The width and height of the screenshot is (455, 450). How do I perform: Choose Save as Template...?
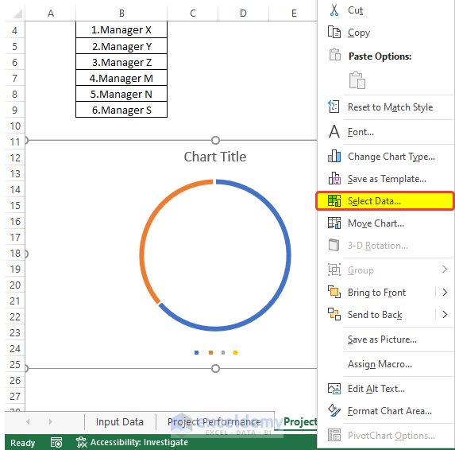(x=387, y=179)
